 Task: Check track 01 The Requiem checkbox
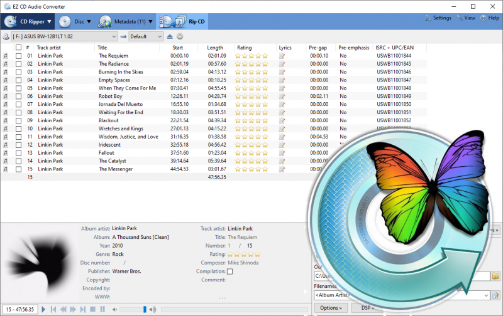point(19,56)
